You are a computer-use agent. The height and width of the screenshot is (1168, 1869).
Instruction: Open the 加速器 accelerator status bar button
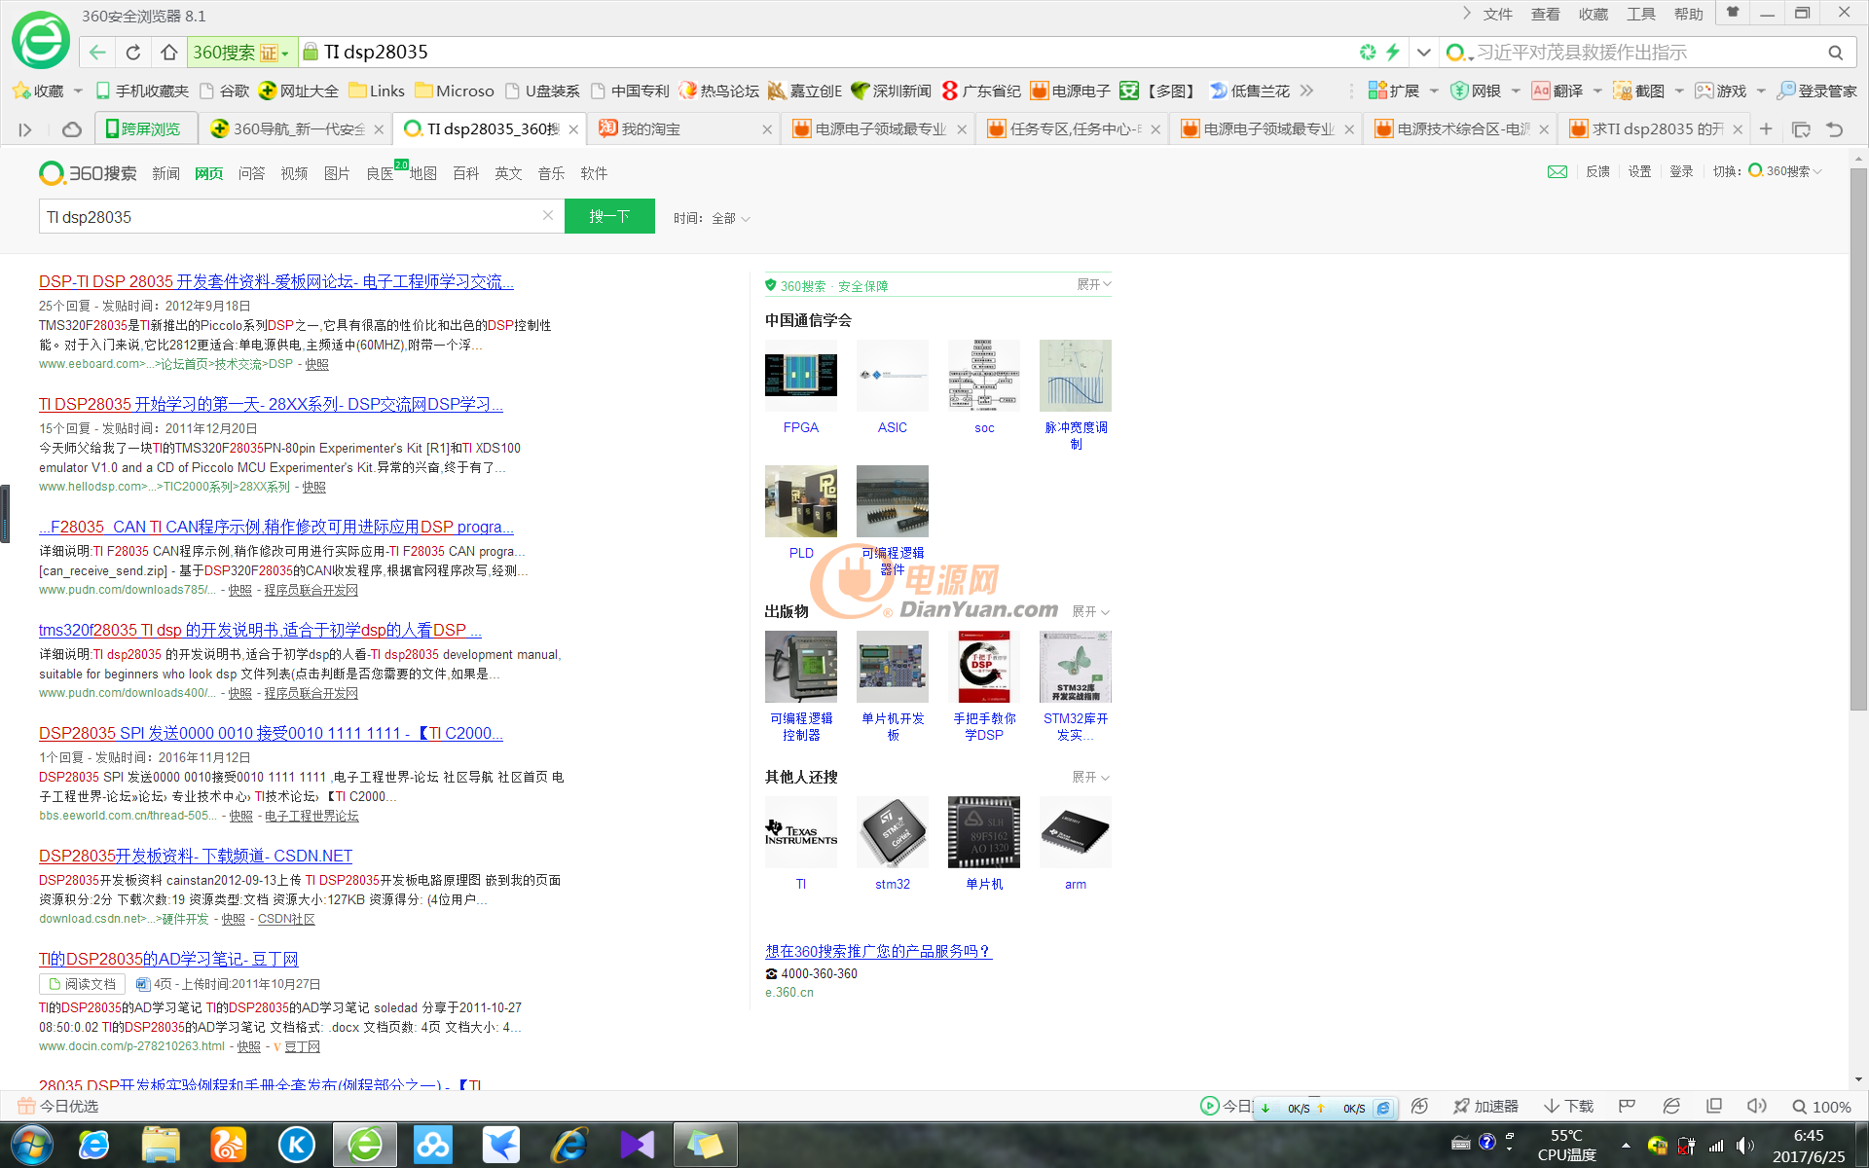[x=1485, y=1106]
